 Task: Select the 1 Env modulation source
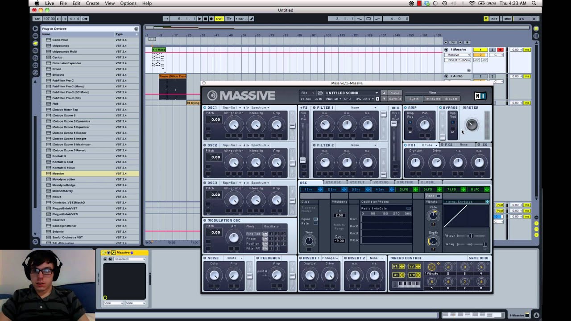[308, 189]
